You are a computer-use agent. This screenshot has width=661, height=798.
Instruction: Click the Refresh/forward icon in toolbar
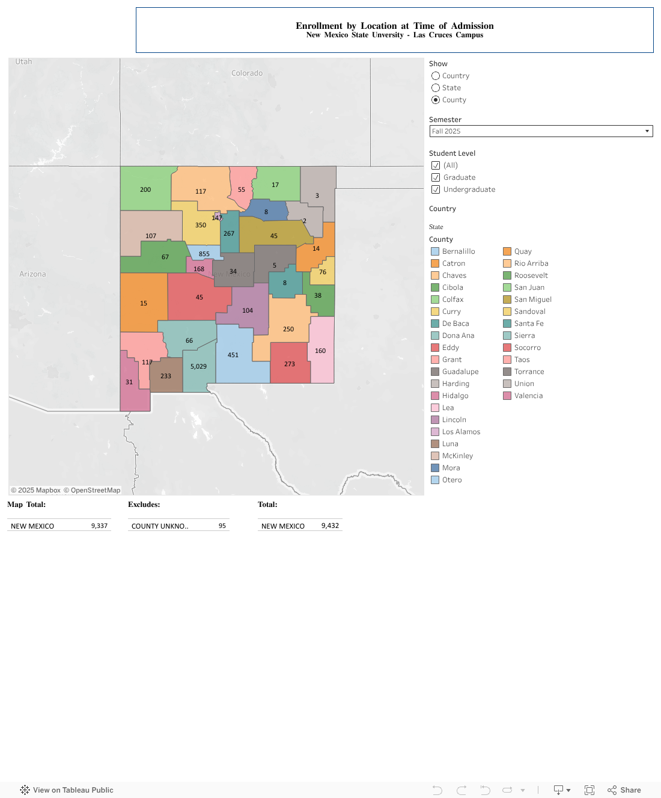click(x=507, y=790)
